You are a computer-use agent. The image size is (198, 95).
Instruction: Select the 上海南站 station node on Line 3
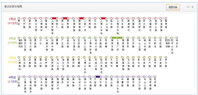click(x=19, y=57)
